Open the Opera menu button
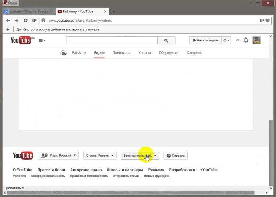 pos(10,3)
